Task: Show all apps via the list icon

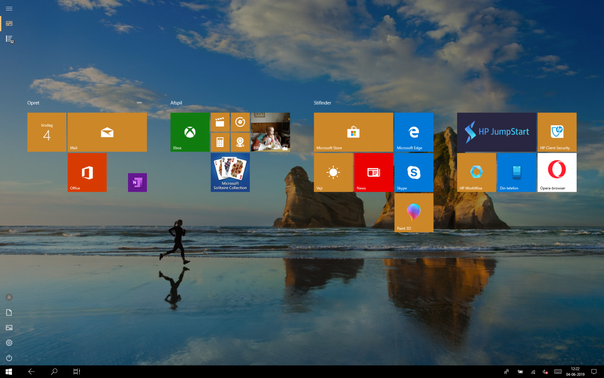Action: tap(9, 39)
